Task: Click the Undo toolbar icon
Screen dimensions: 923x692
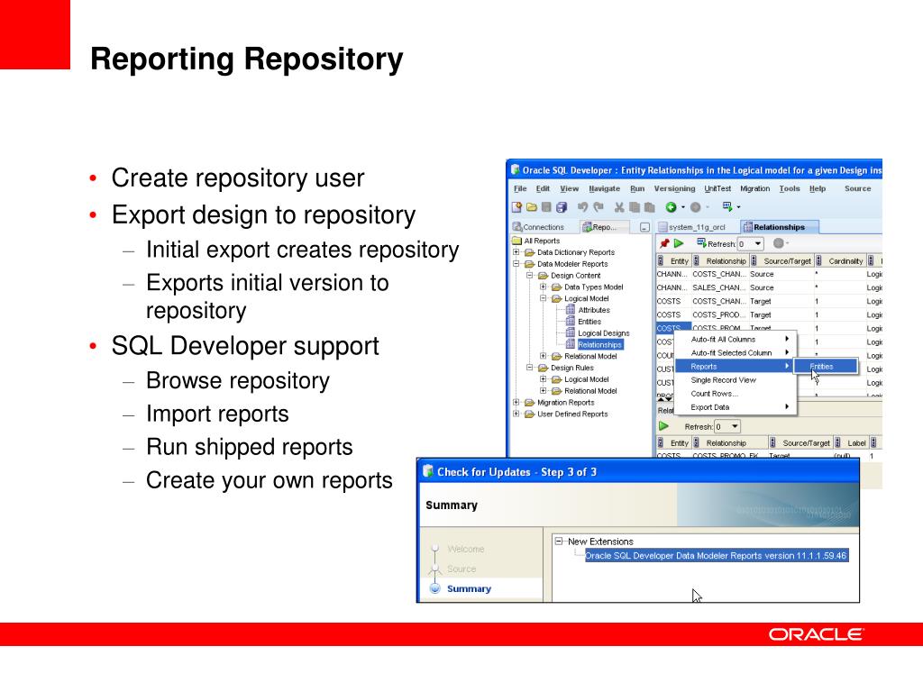Action: [583, 207]
